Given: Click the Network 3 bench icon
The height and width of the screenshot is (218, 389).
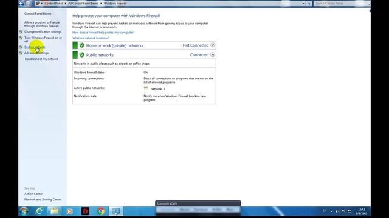Looking at the screenshot, I should pos(146,88).
